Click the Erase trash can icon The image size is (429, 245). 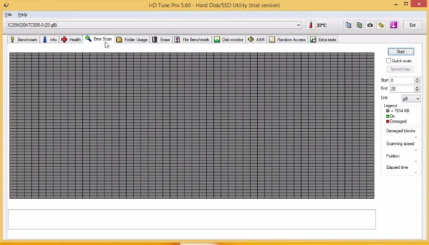point(155,40)
